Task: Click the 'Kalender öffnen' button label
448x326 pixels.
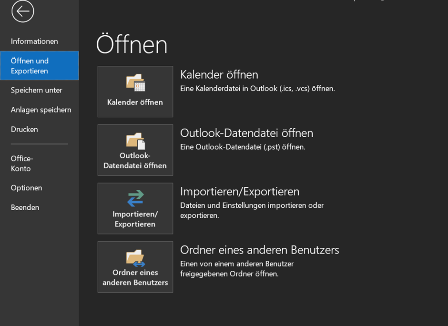Action: click(135, 102)
